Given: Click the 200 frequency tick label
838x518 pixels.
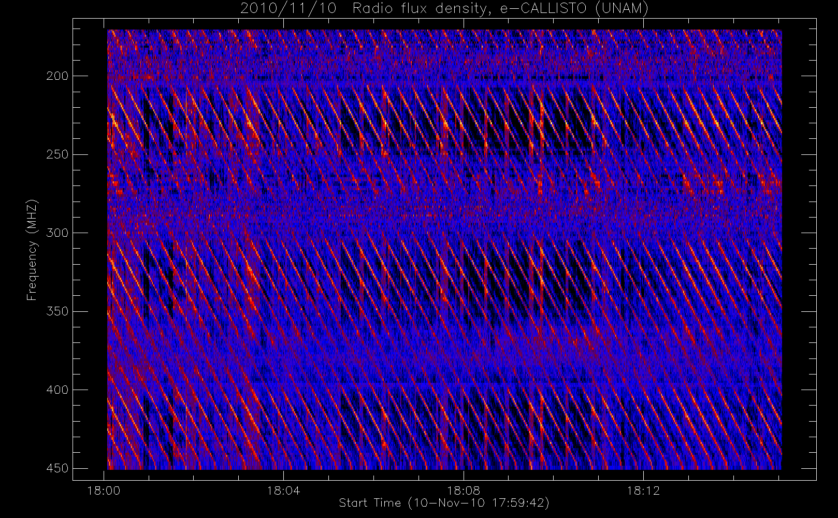Looking at the screenshot, I should [x=57, y=76].
